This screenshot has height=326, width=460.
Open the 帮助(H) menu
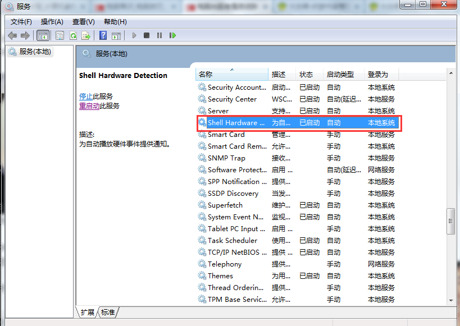115,22
